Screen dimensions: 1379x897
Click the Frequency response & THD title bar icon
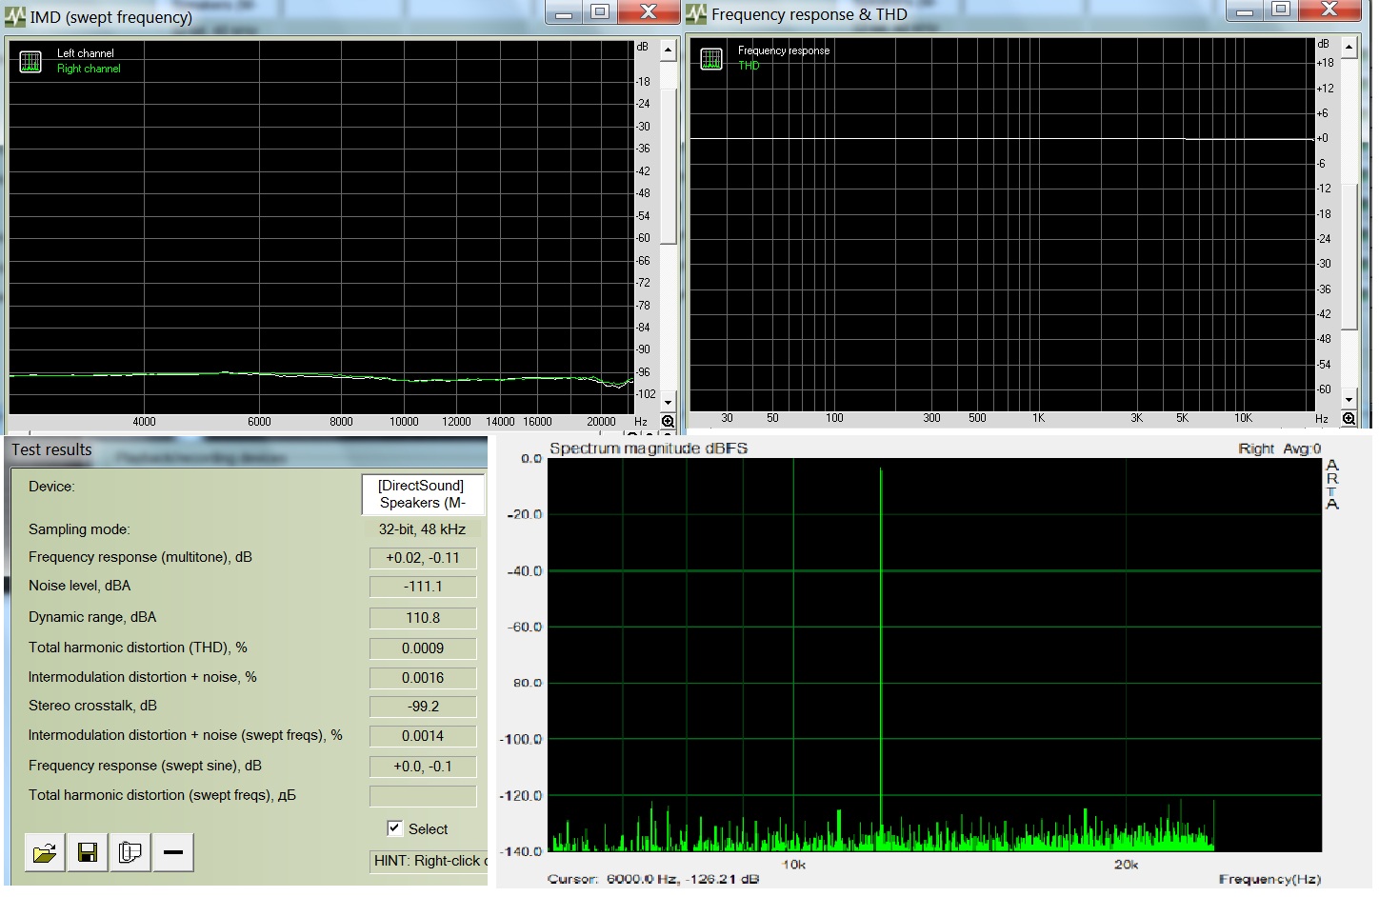pyautogui.click(x=696, y=14)
